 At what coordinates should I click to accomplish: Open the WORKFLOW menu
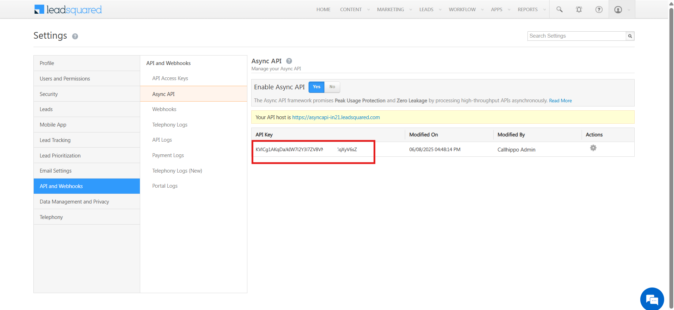[x=462, y=9]
